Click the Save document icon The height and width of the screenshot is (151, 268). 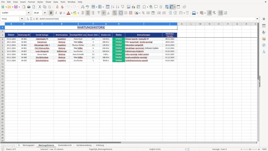16,7
